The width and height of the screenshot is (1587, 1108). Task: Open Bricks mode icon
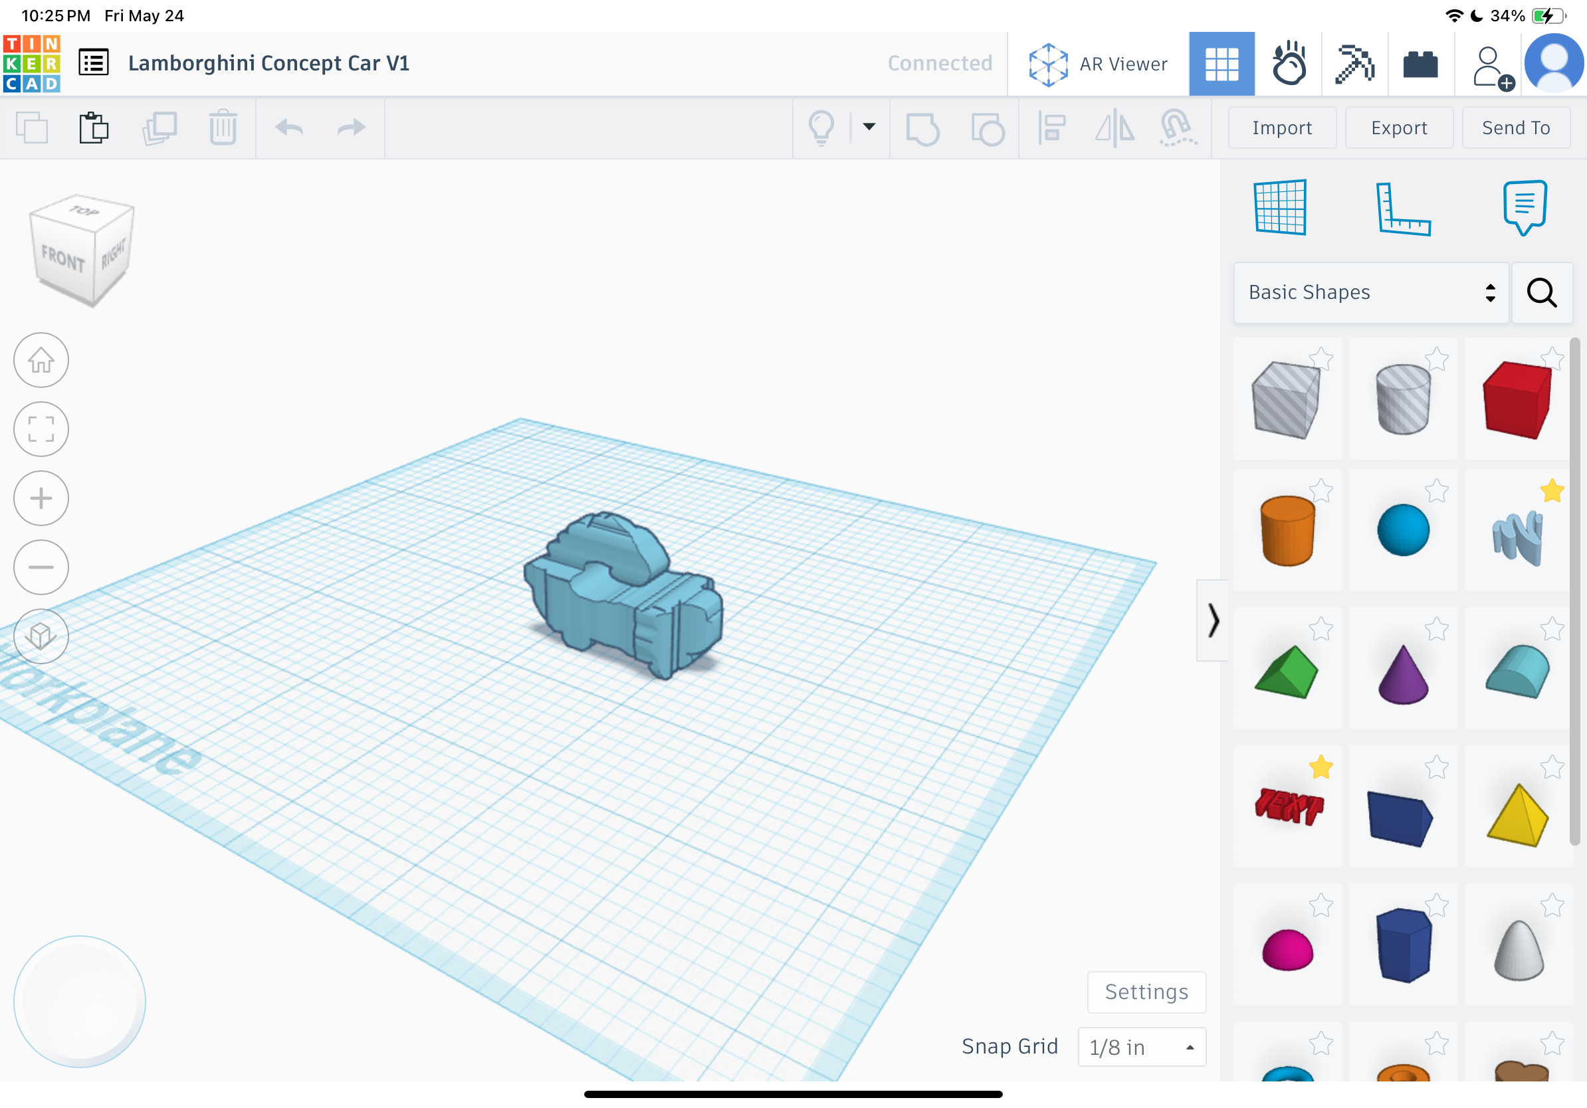(x=1420, y=64)
